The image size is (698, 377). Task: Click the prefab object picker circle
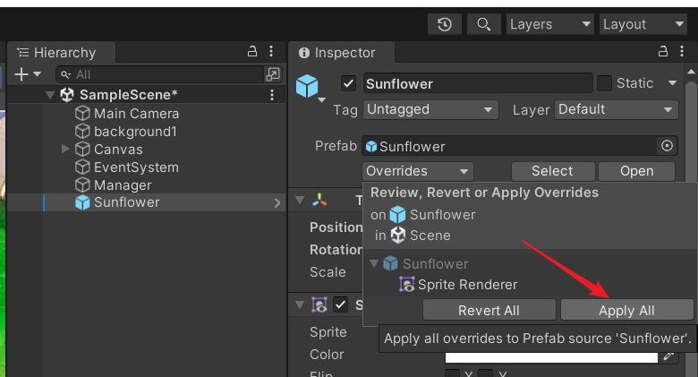click(667, 146)
